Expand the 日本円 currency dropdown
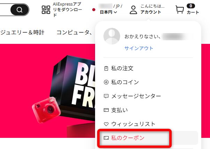 [108, 12]
